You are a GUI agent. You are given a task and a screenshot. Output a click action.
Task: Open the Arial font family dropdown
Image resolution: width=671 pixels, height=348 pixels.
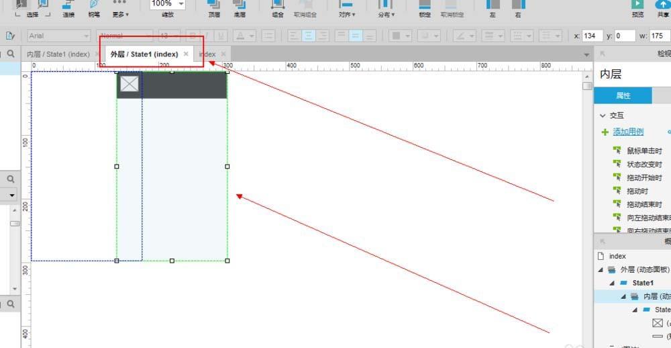point(59,36)
